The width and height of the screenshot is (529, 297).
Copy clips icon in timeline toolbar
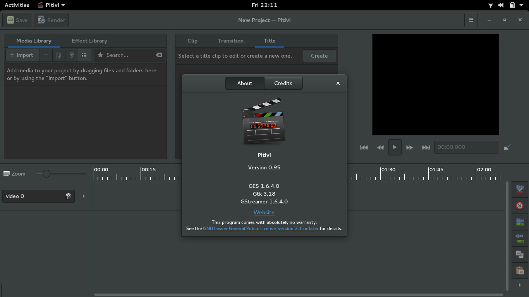pos(520,254)
